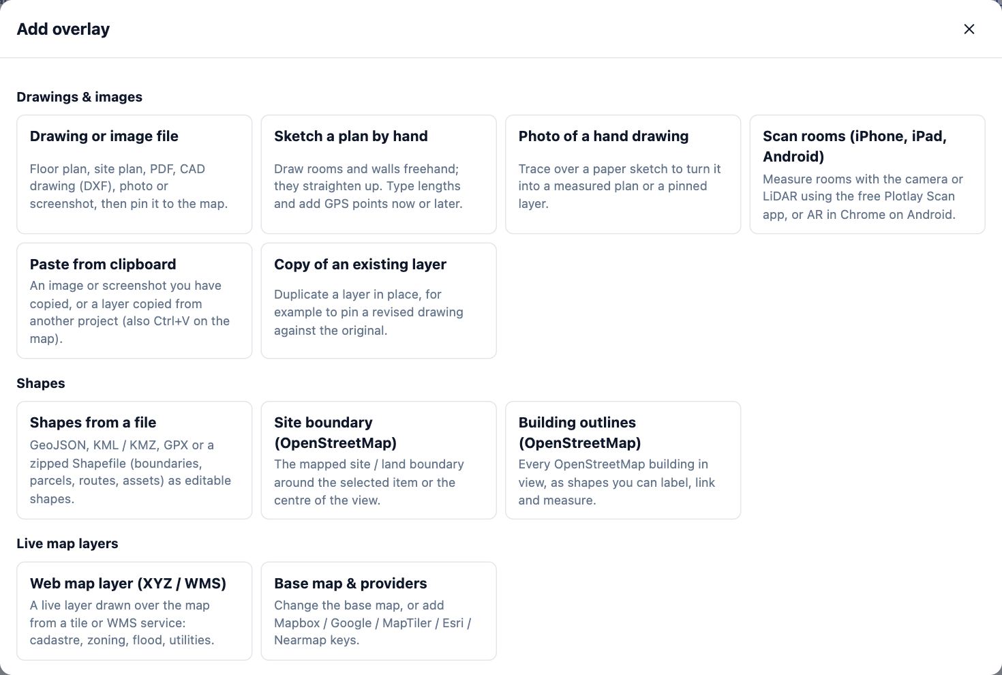The height and width of the screenshot is (675, 1002).
Task: Click the Shapes section heading
Action: tap(41, 383)
